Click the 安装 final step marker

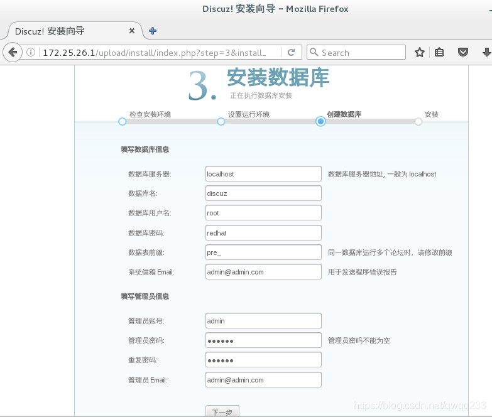coord(418,122)
